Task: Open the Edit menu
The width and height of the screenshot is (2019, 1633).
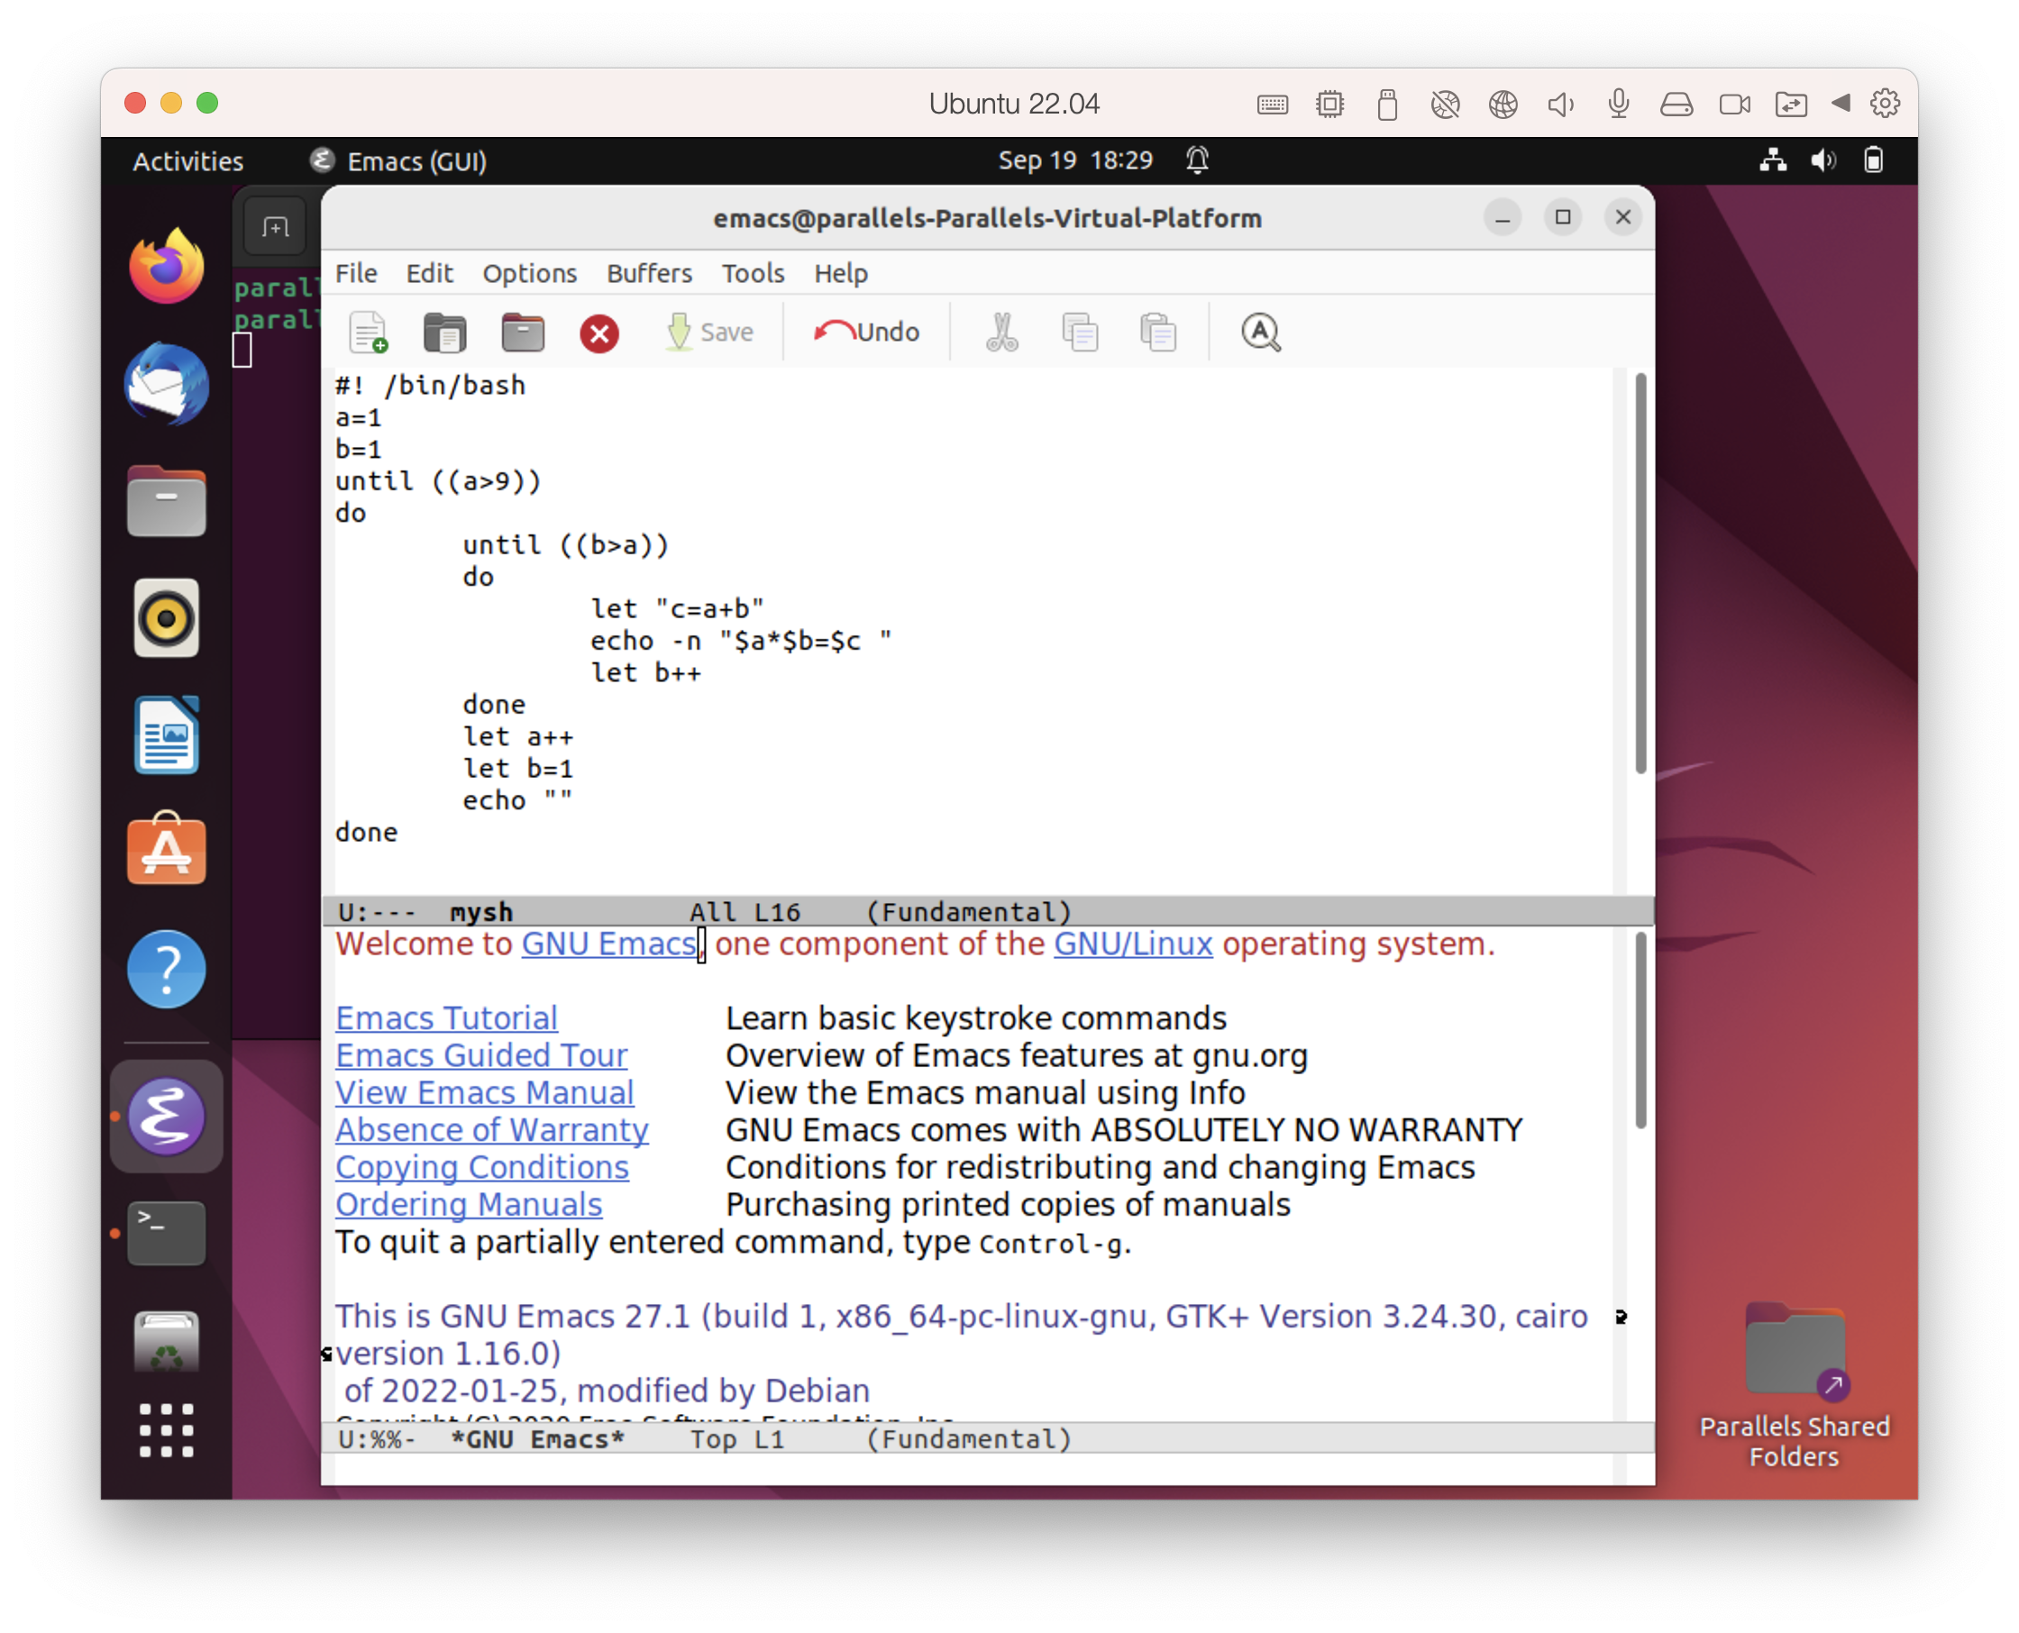Action: point(429,273)
